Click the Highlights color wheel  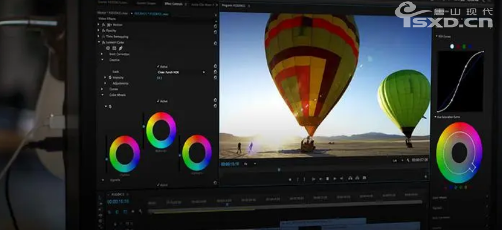[x=197, y=152]
